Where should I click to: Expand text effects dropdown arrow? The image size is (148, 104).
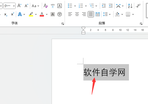coord(24,14)
